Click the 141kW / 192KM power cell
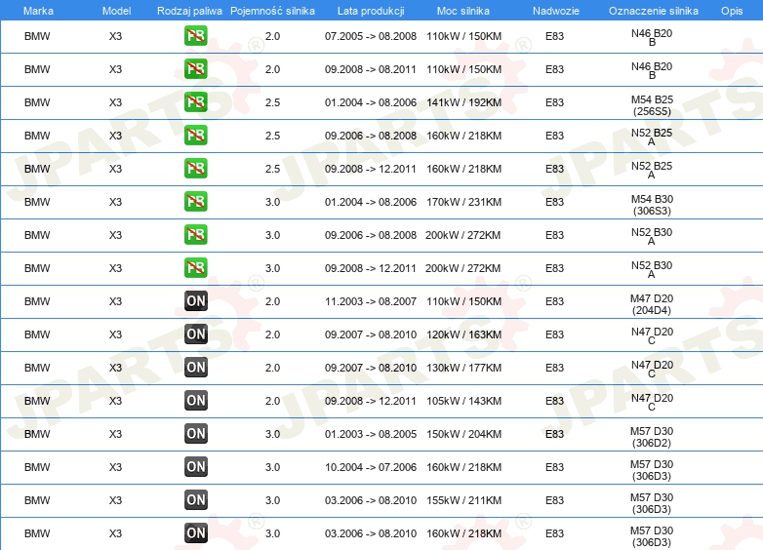Screen dimensions: 763x550 463,102
